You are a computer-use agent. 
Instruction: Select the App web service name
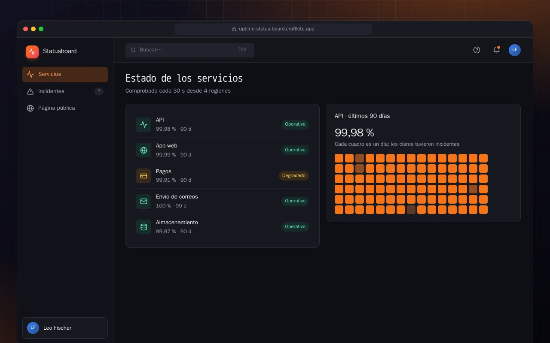(x=167, y=146)
